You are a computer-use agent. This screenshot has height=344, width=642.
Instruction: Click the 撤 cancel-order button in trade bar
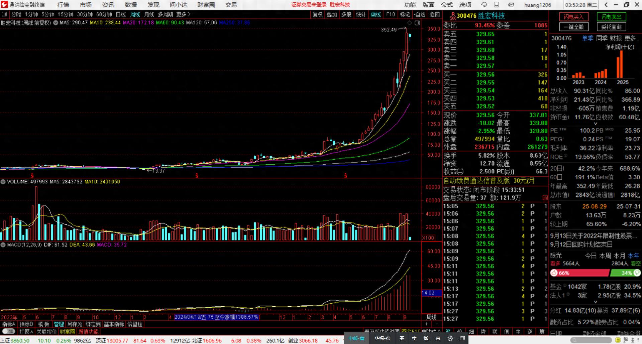tap(426, 338)
